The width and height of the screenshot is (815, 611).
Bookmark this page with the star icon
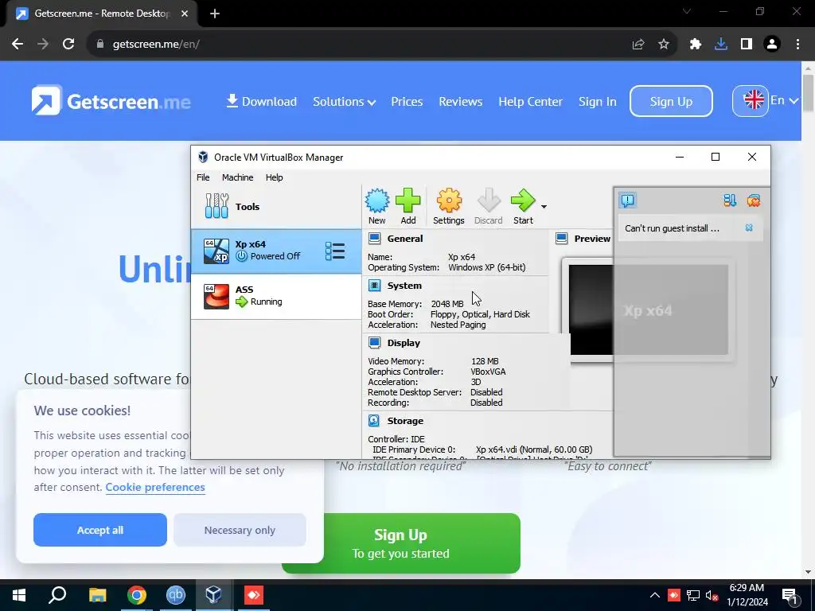(x=663, y=45)
